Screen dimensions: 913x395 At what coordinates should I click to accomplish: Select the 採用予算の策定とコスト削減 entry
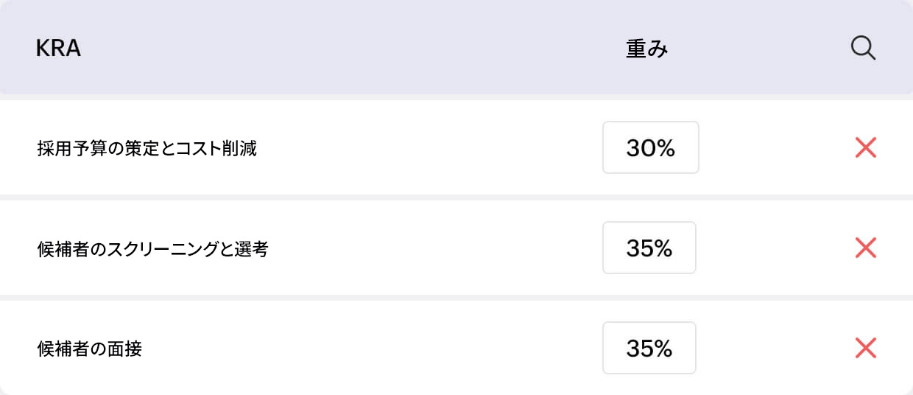(x=147, y=149)
